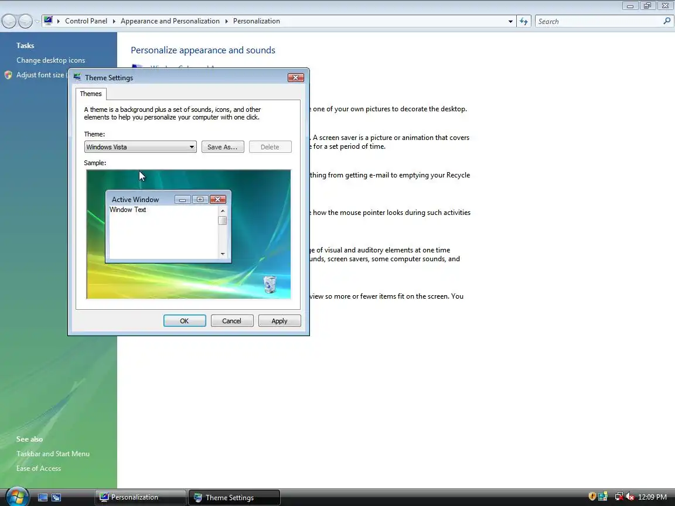
Task: Click Theme Settings taskbar button
Action: [x=234, y=497]
